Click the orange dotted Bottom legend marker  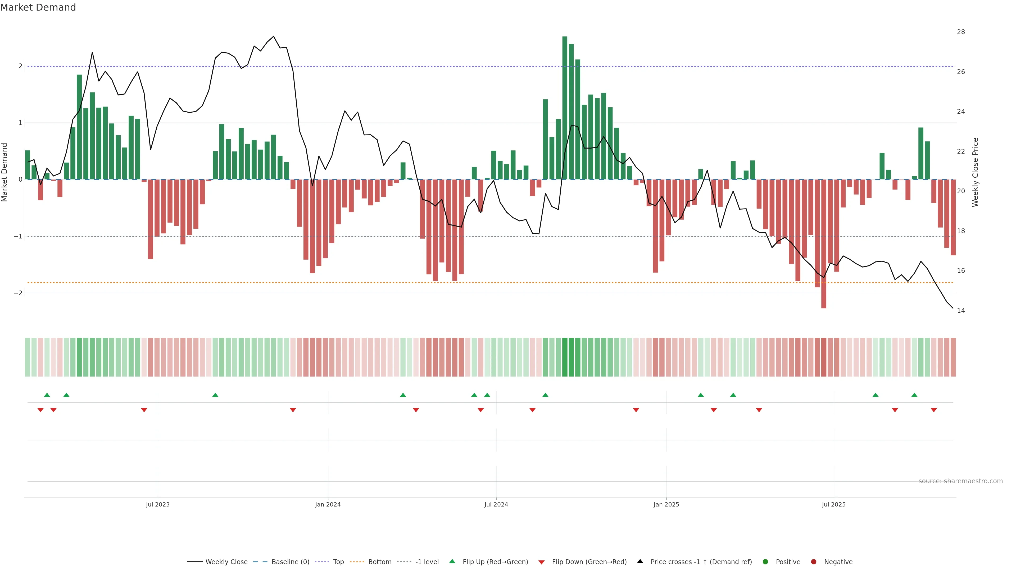pos(357,561)
